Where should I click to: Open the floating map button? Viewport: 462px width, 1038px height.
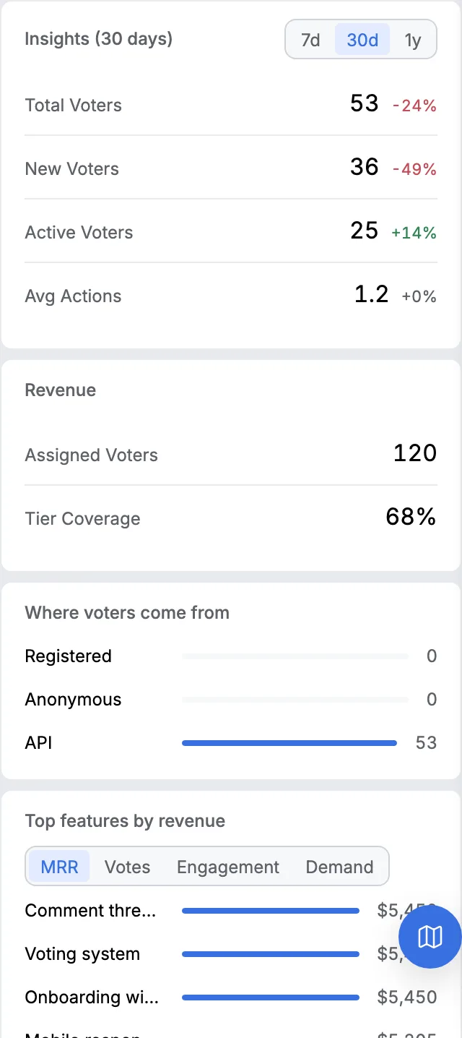430,937
